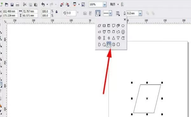This screenshot has height=117, width=191.
Task: Pick the manual input slanted shape
Action: (x=99, y=32)
